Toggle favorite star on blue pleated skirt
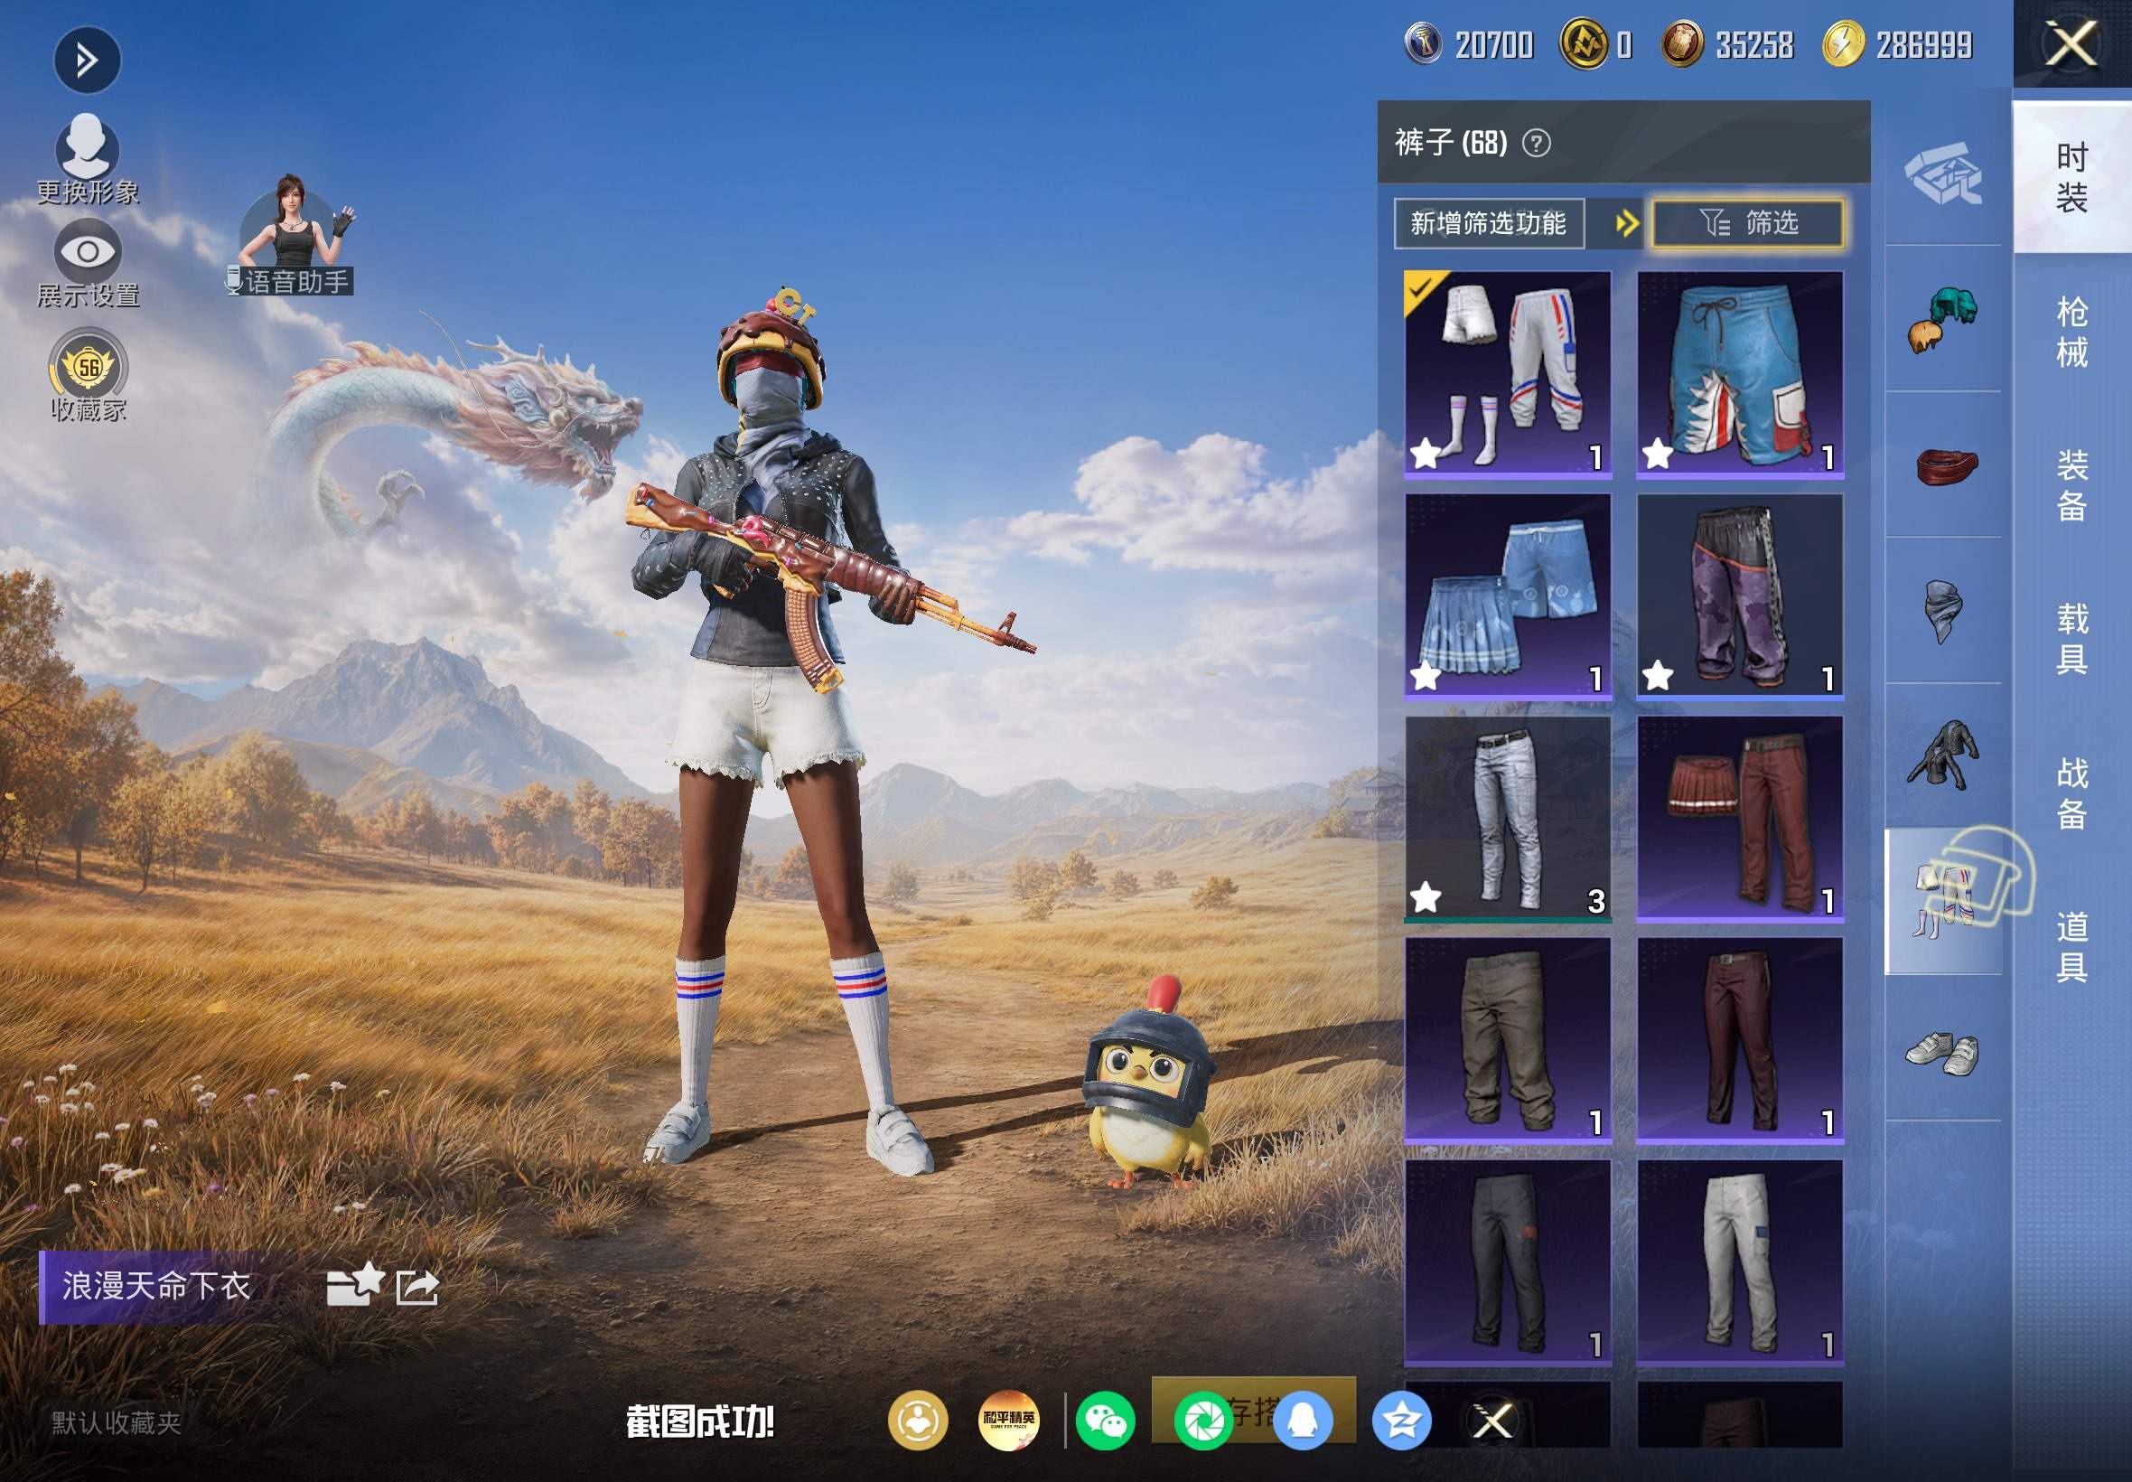The width and height of the screenshot is (2132, 1482). point(1426,677)
